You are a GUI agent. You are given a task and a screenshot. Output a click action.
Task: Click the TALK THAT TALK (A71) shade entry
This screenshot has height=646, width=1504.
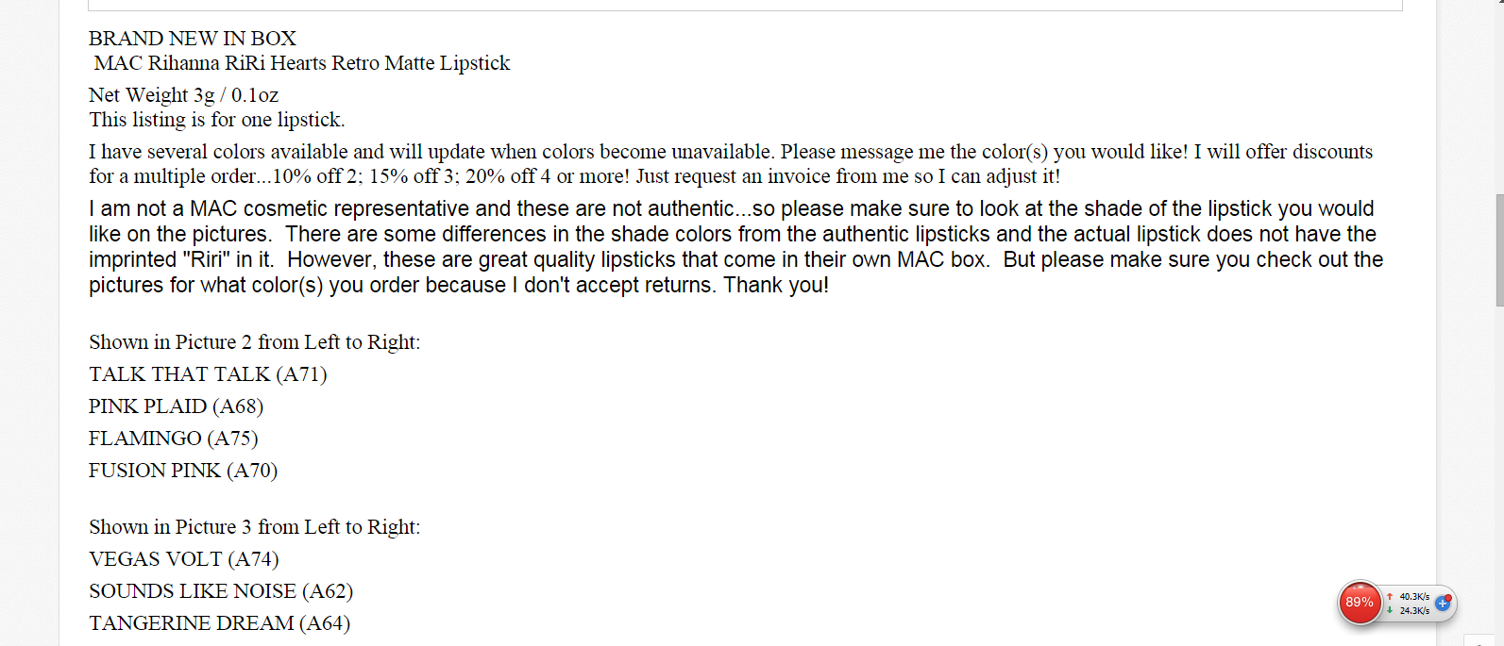point(208,374)
